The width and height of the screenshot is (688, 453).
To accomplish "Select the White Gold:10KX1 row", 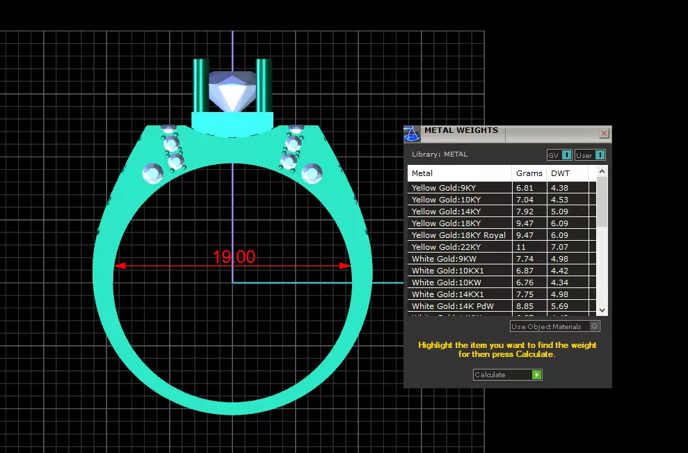I will [502, 271].
